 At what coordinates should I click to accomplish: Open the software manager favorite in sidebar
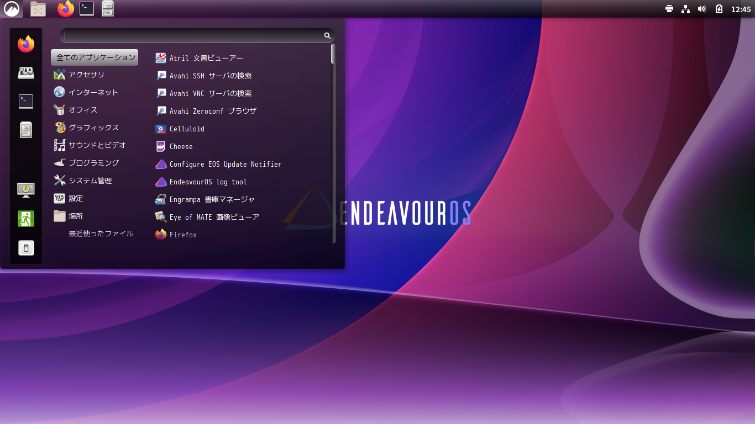pyautogui.click(x=26, y=73)
